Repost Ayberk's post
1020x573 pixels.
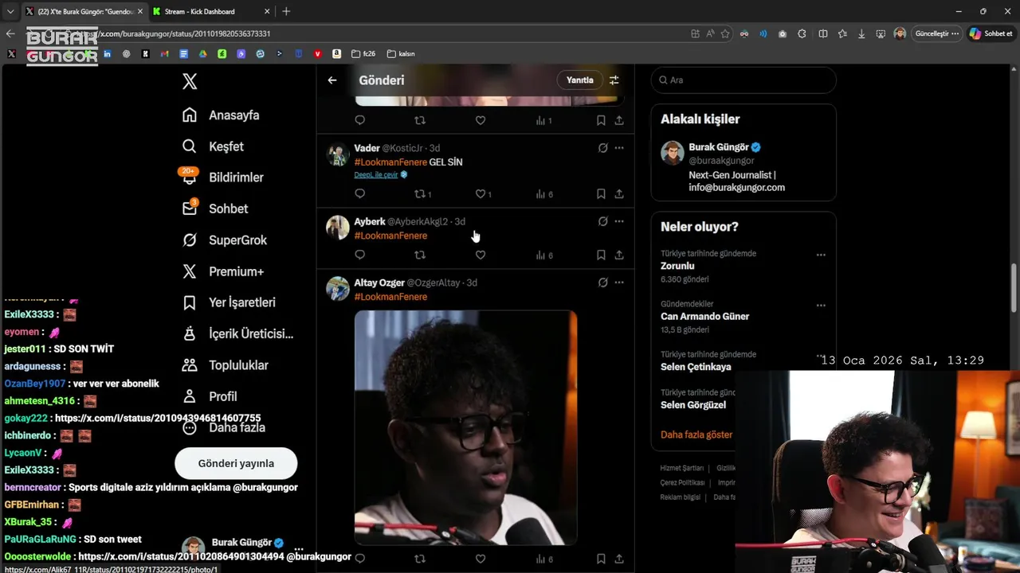pyautogui.click(x=420, y=255)
